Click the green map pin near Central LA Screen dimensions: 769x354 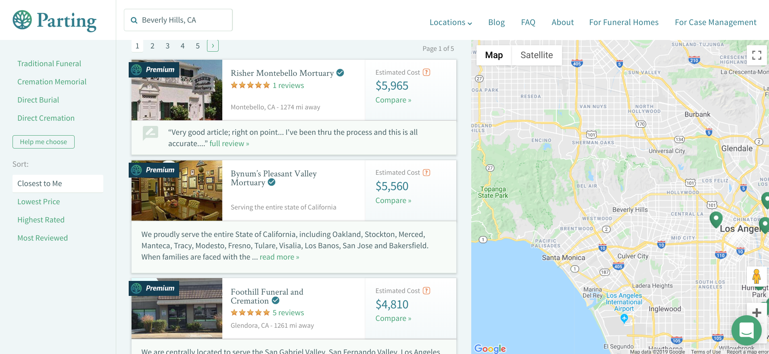(x=716, y=220)
